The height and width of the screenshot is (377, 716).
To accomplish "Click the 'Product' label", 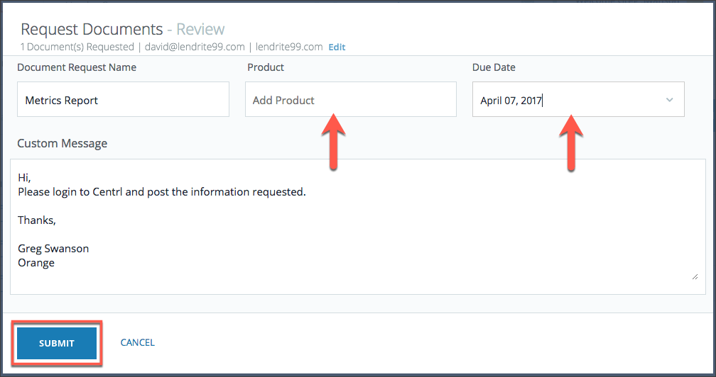I will click(x=266, y=67).
